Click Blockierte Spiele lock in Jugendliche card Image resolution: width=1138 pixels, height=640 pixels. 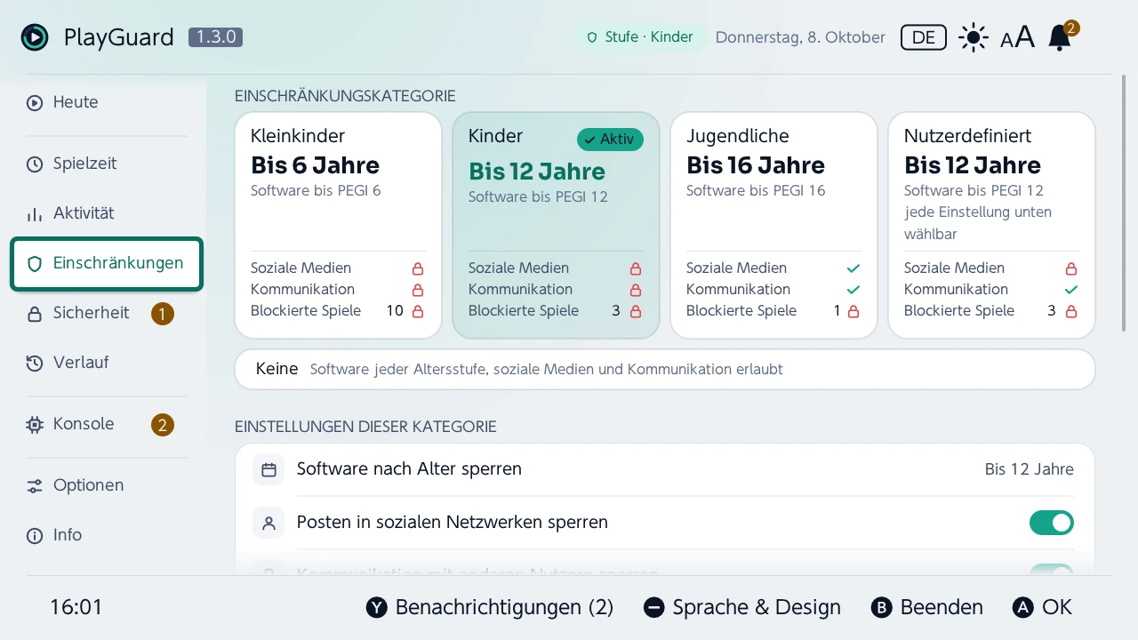(x=853, y=311)
